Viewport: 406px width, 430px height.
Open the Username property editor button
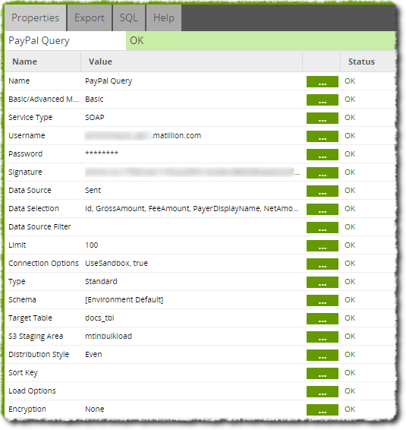[323, 136]
